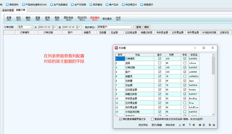Open 生产日报表 shortcut

[x=78, y=5]
